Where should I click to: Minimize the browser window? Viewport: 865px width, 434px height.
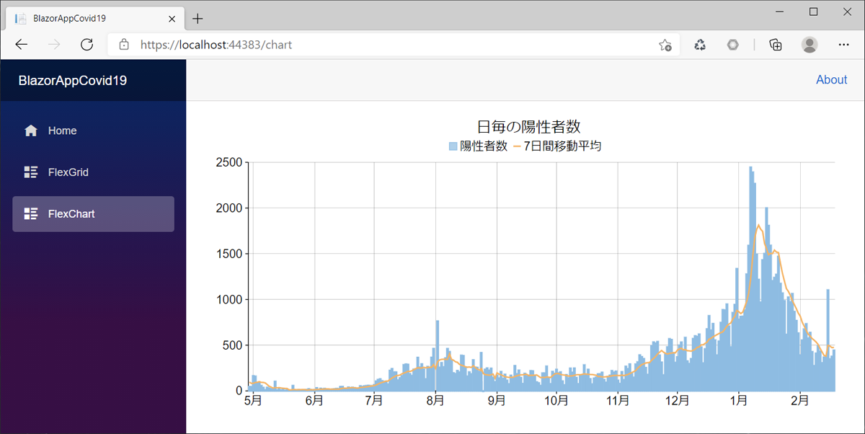coord(781,12)
